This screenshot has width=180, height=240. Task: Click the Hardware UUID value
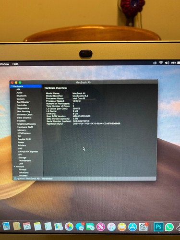[x=96, y=123]
